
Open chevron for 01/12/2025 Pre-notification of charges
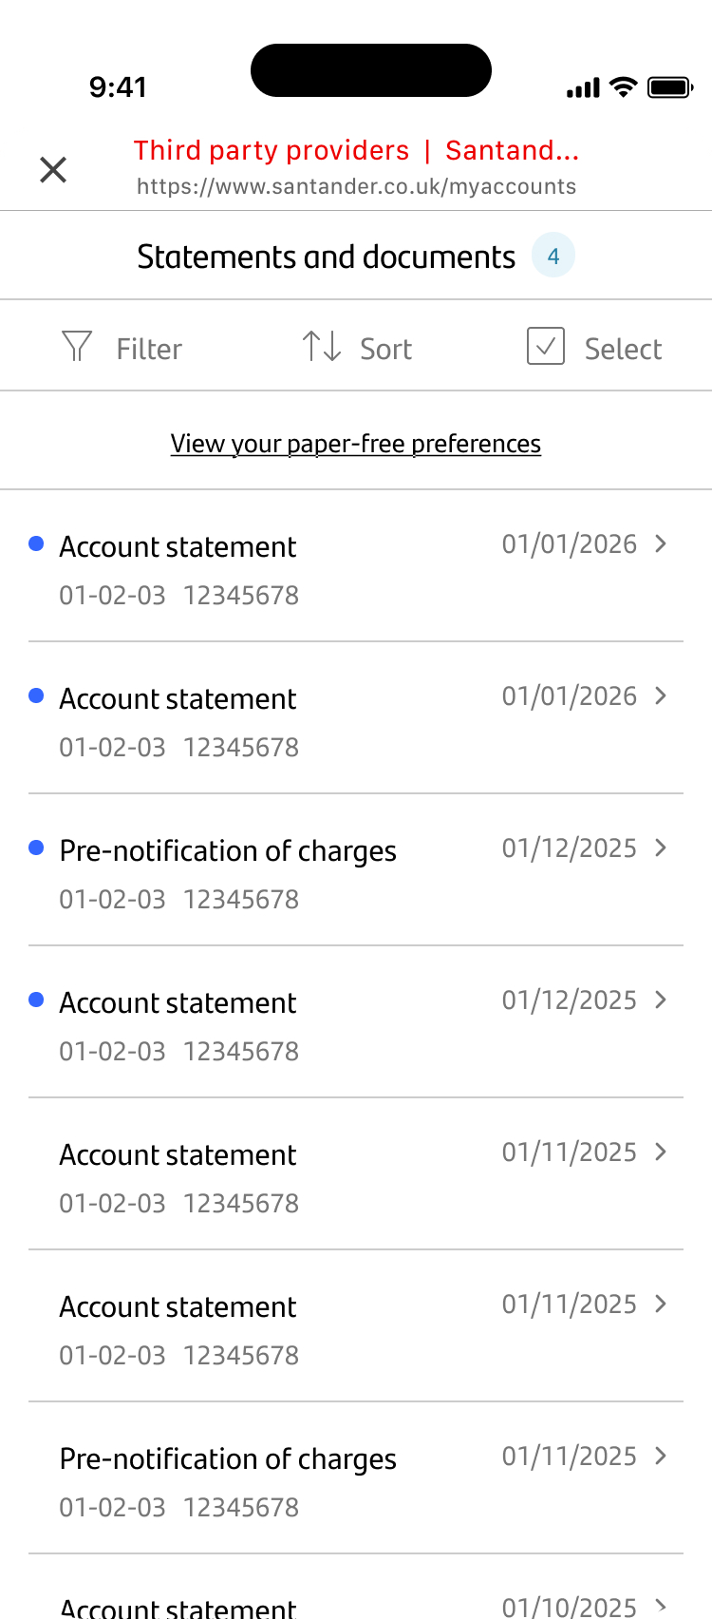[x=662, y=848]
